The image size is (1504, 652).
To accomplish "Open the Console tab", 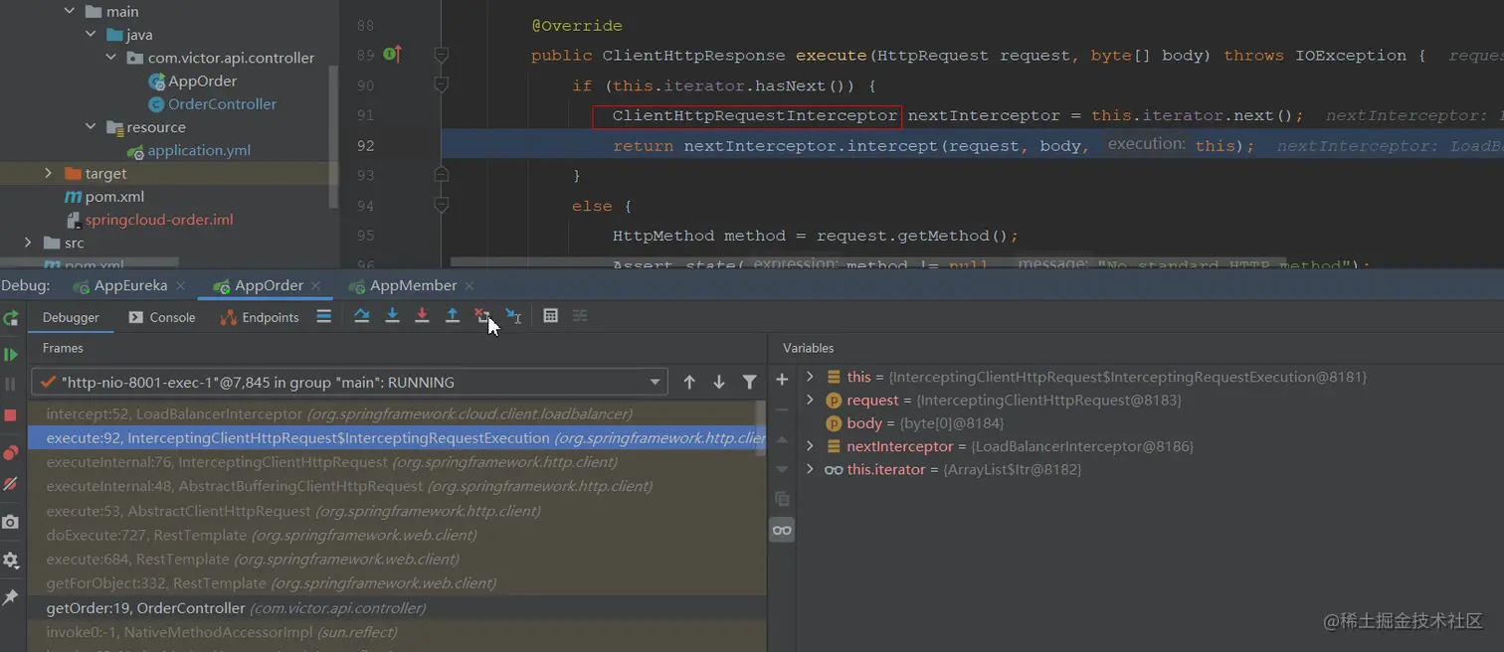I will click(162, 317).
